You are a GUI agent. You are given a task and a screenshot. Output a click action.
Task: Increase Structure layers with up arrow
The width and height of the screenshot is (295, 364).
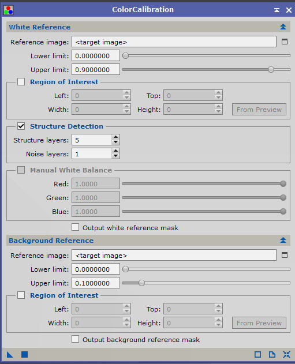[115, 137]
